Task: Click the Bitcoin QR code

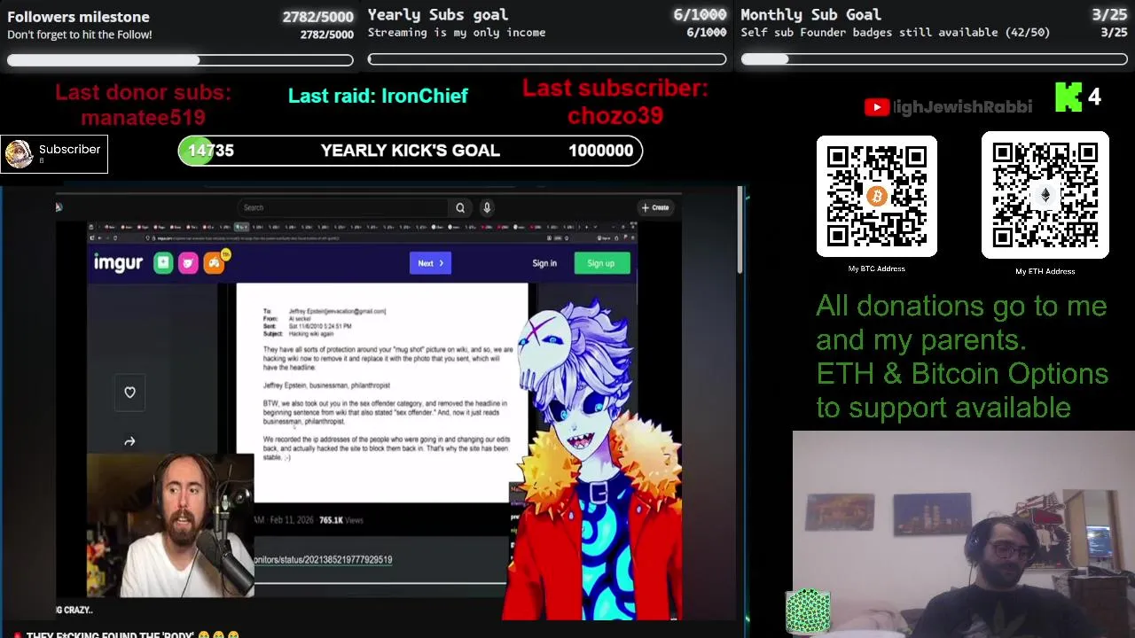Action: point(876,196)
